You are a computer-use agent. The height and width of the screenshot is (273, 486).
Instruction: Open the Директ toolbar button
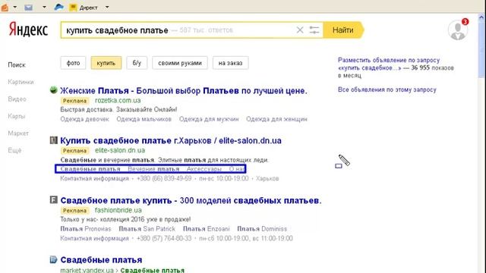coord(84,8)
